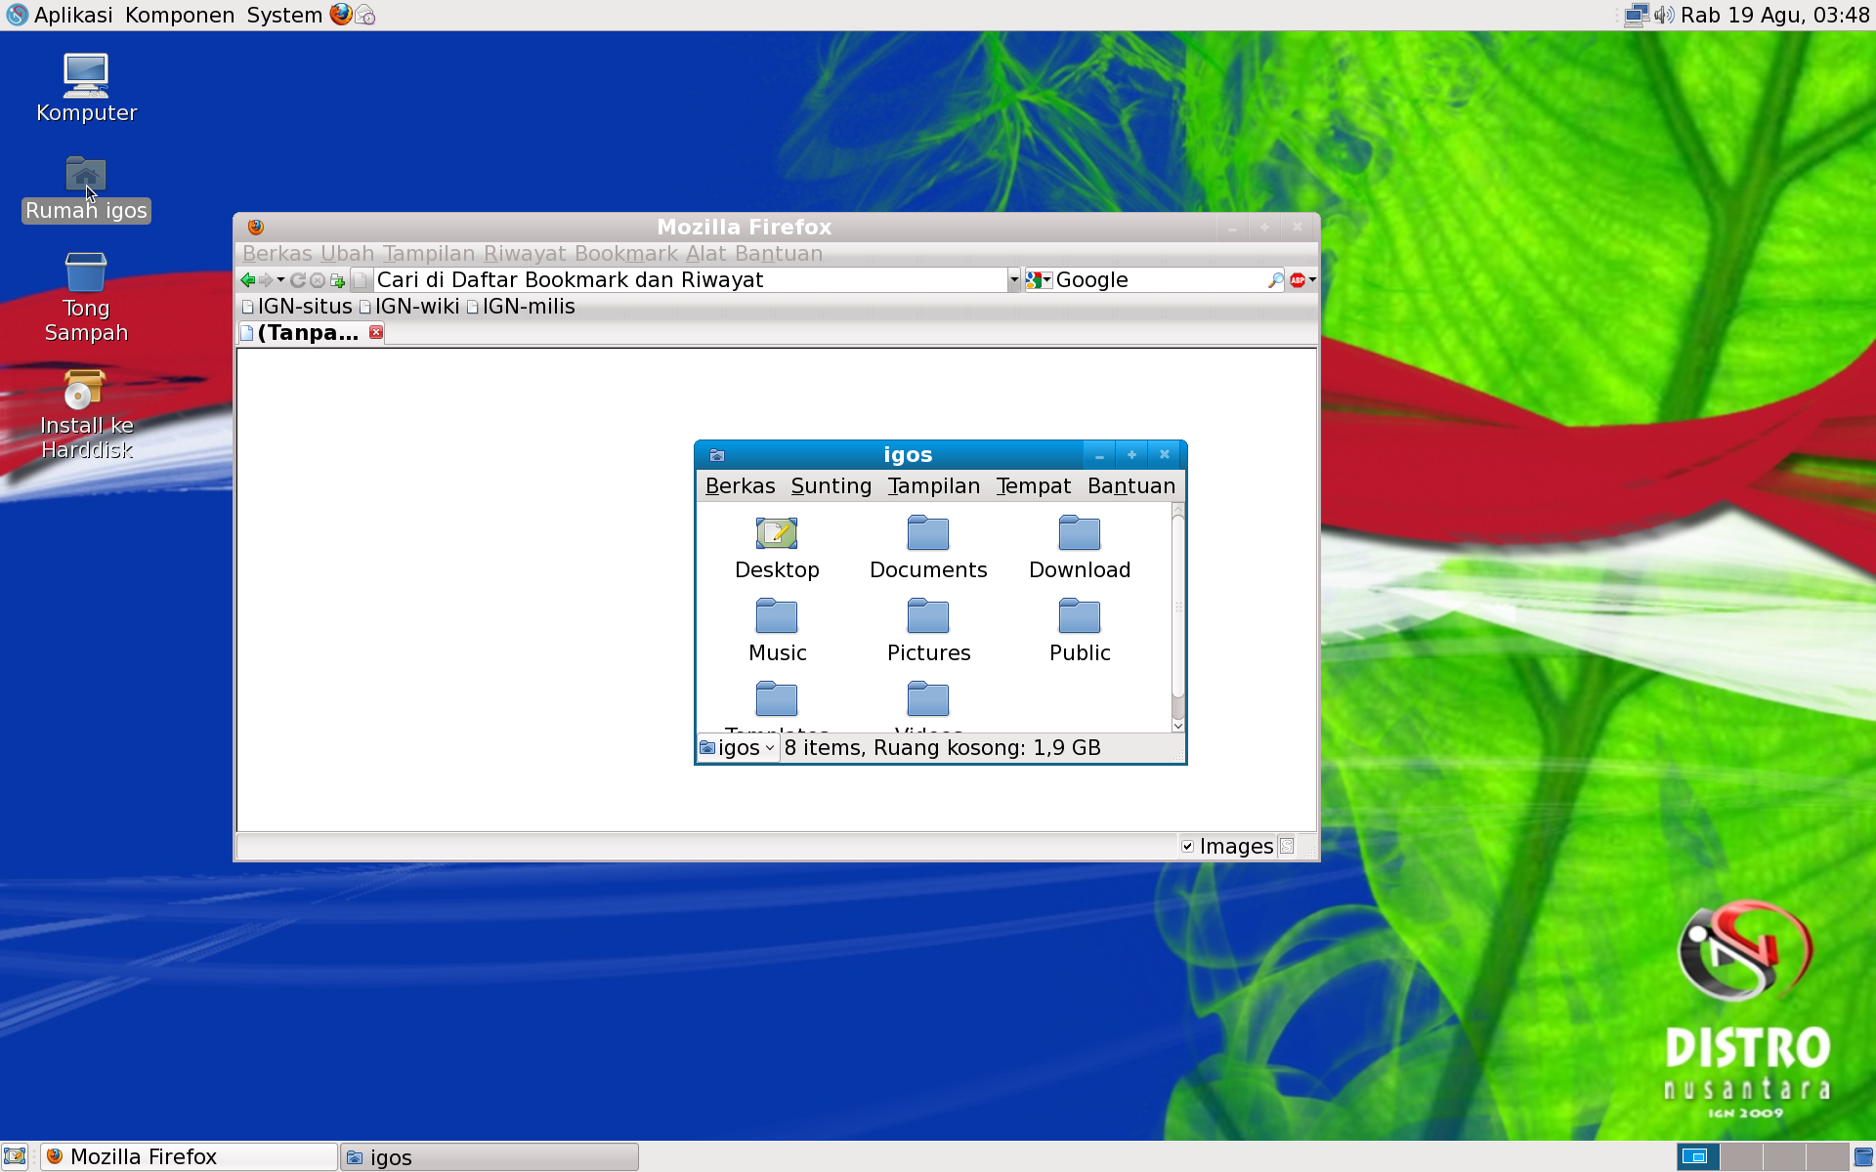1876x1172 pixels.
Task: Expand the address bar dropdown arrow
Action: pyautogui.click(x=1013, y=280)
